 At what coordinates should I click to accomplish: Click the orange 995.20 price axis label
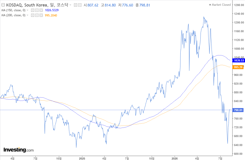(238, 67)
